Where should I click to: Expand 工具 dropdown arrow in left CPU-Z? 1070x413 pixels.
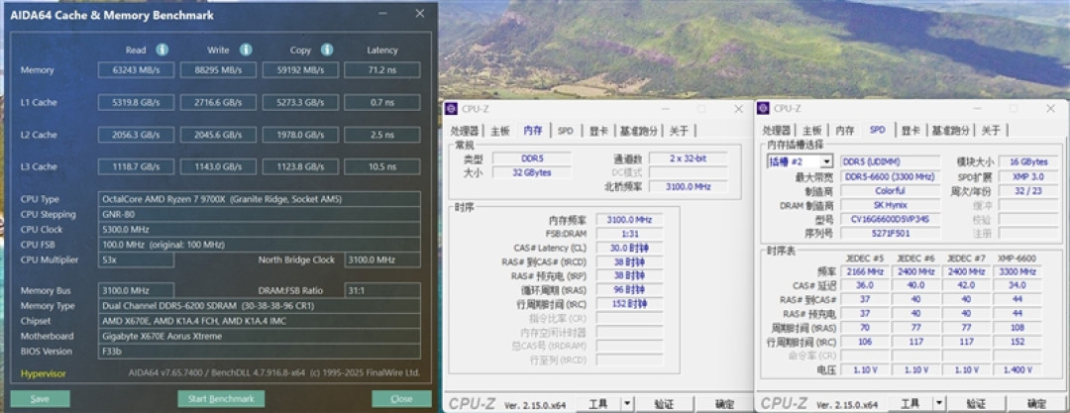[x=627, y=404]
